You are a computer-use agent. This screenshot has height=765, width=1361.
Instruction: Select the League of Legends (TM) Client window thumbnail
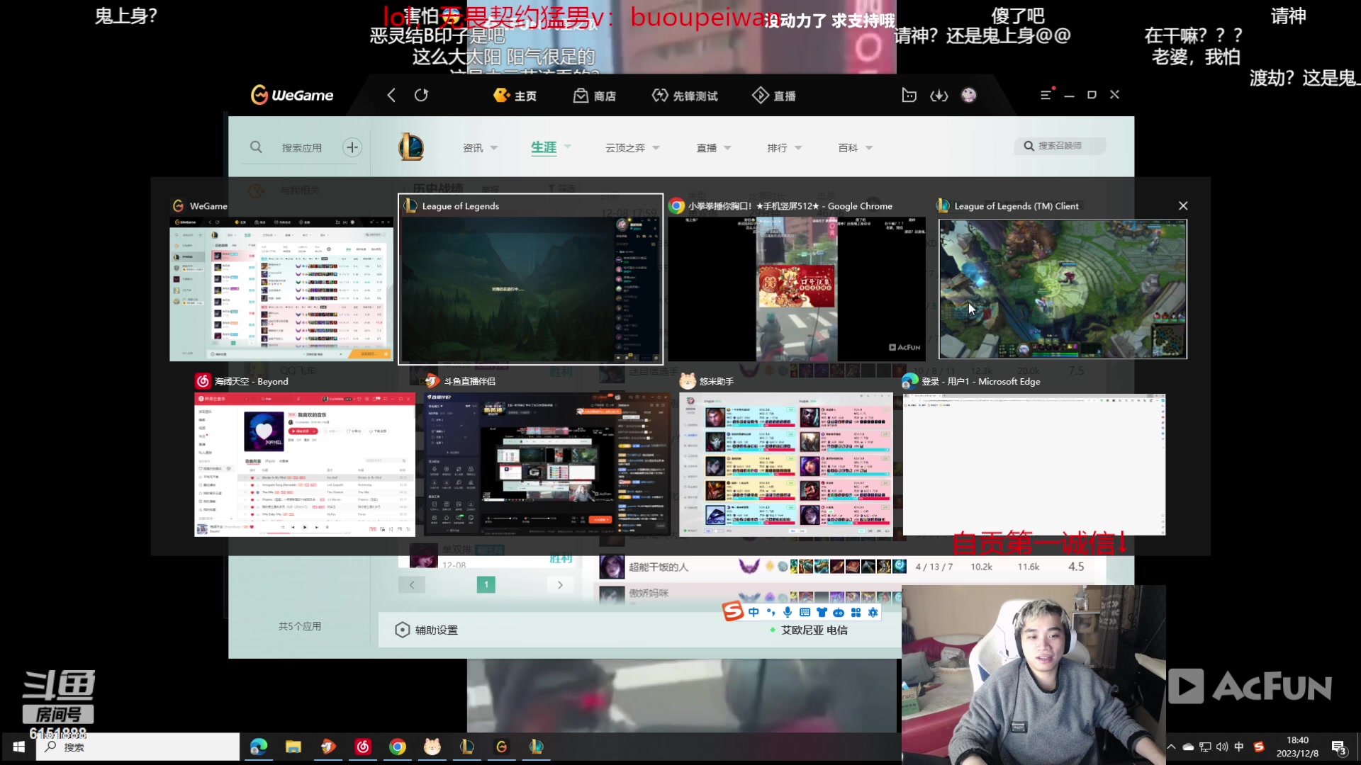pyautogui.click(x=1062, y=288)
